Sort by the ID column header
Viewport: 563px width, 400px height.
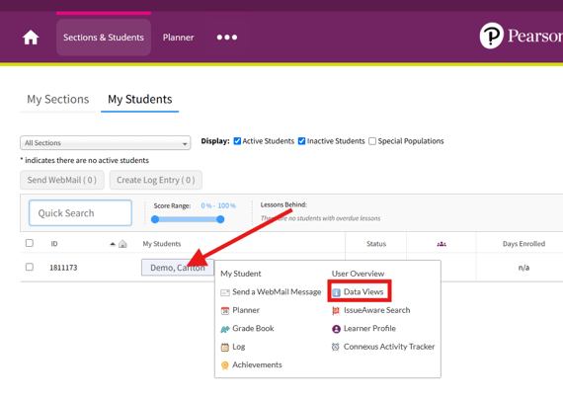pos(54,244)
